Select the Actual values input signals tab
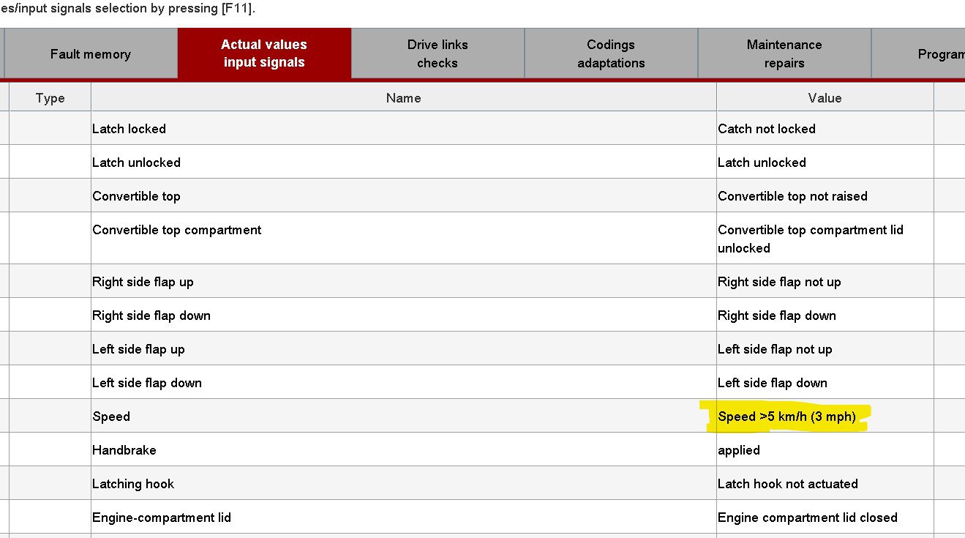The image size is (965, 538). pyautogui.click(x=264, y=53)
